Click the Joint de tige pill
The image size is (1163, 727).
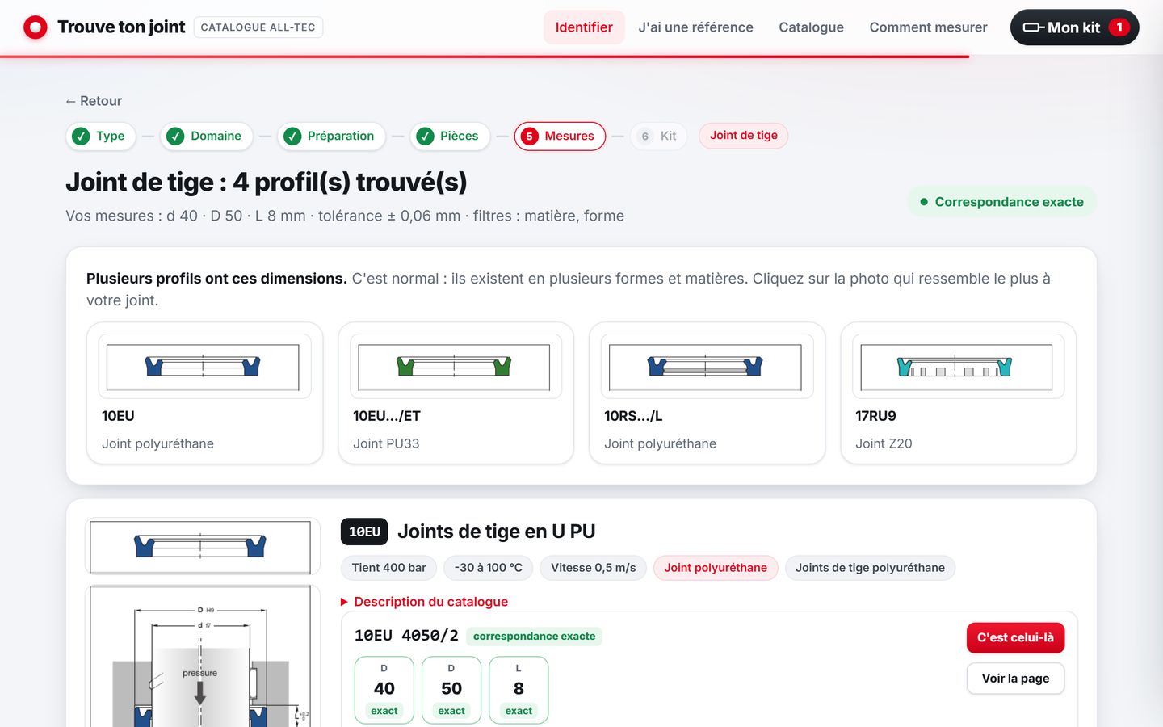[x=744, y=136]
